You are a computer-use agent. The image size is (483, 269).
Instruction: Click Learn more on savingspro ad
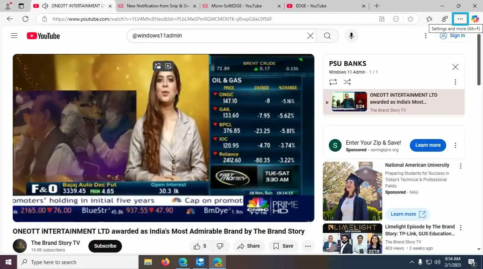pos(428,145)
